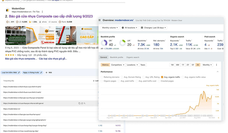This screenshot has width=228, height=133.
Task: Switch to the General tab
Action: (103, 57)
